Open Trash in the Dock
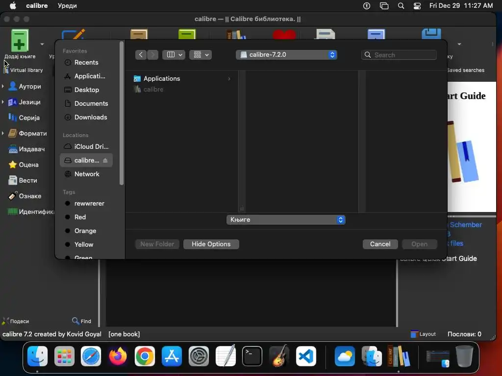Viewport: 502px width, 376px height. (465, 356)
